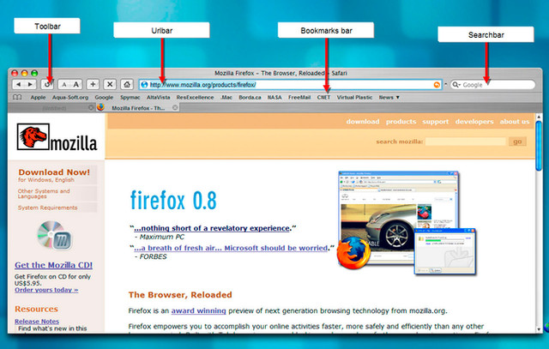
Task: Open the Aqua-Soft.org bookmark
Action: (x=70, y=97)
